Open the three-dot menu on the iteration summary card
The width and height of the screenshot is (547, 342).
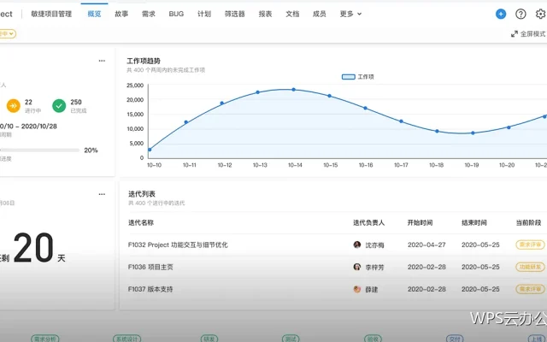point(102,61)
